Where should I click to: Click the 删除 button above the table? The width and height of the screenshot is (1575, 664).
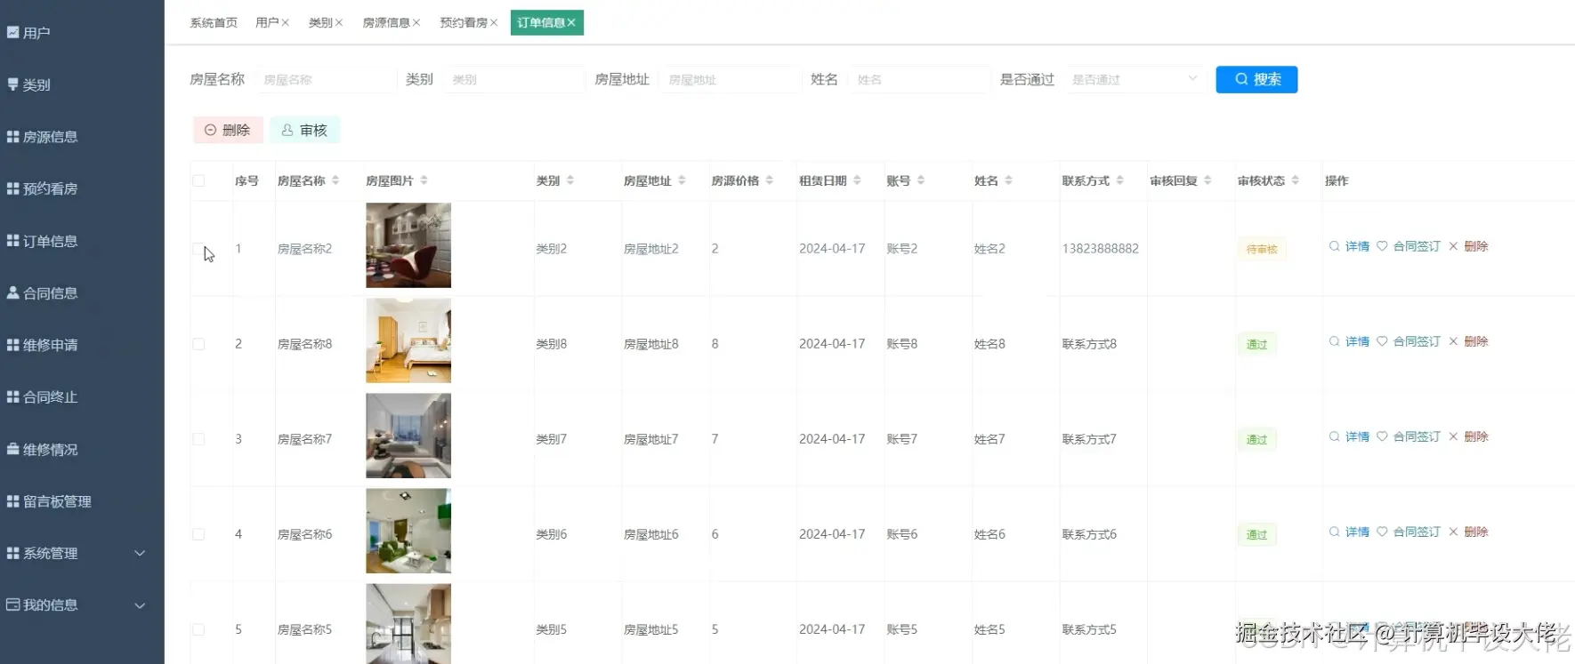(228, 130)
